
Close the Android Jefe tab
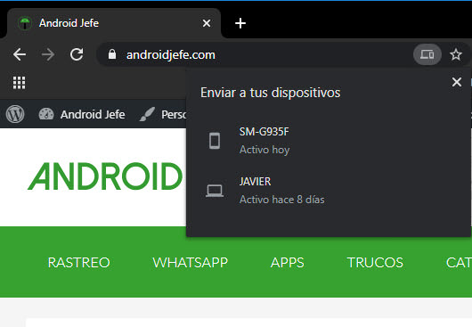[x=207, y=23]
